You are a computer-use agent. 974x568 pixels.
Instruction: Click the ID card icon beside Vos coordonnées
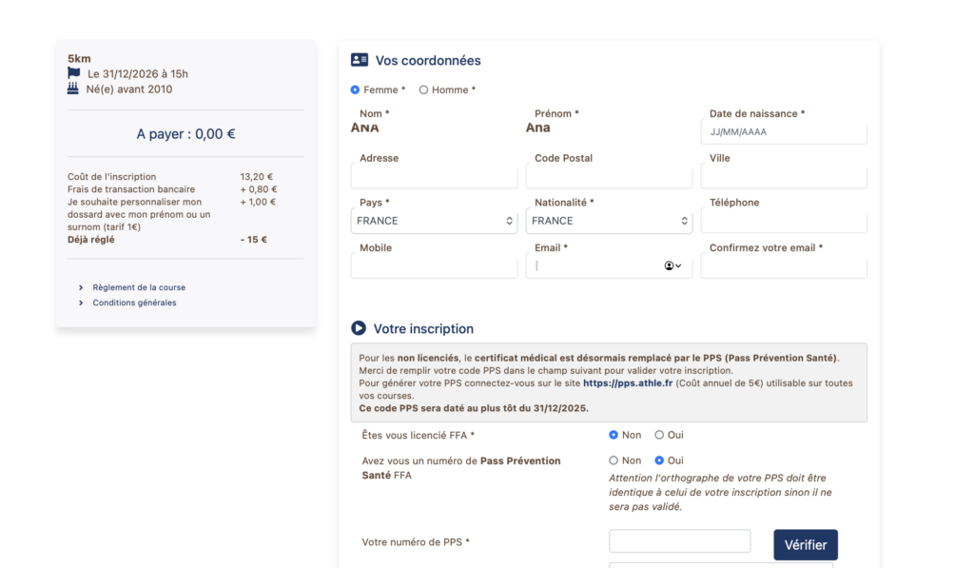click(359, 60)
